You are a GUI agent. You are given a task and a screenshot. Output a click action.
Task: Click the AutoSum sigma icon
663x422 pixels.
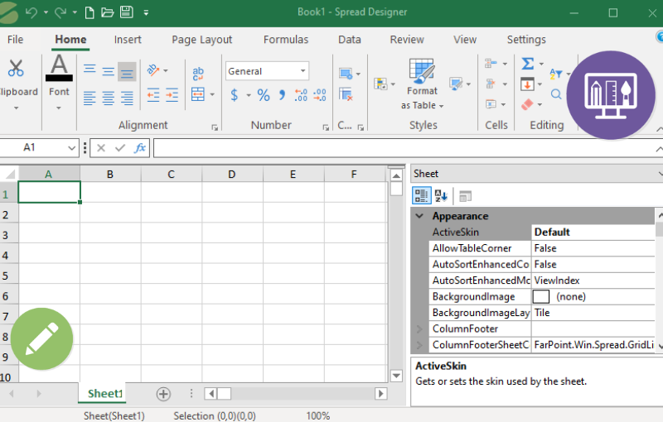527,64
